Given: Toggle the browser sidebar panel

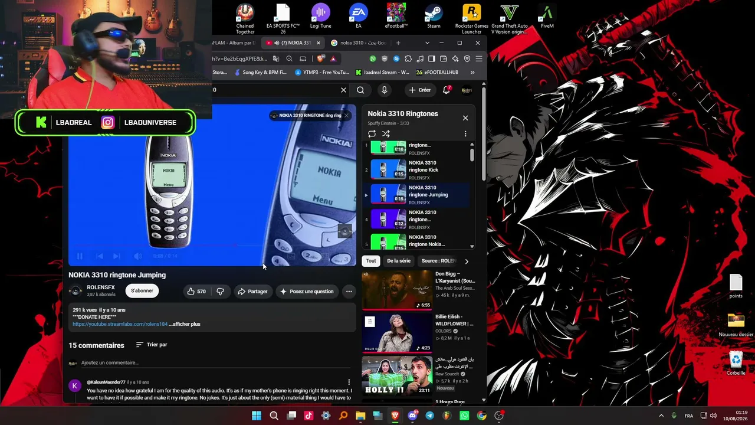Looking at the screenshot, I should [x=432, y=58].
